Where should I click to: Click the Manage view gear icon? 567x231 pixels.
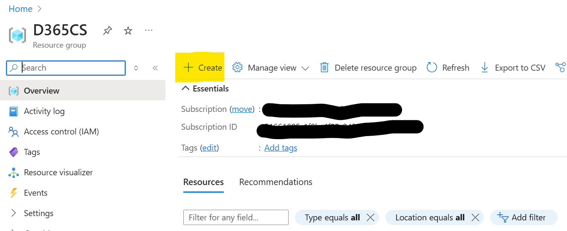click(x=237, y=68)
